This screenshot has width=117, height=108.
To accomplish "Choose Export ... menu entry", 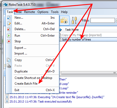I will [x=32, y=48].
